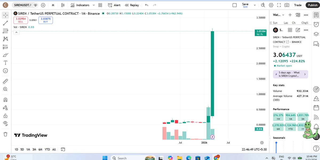Image resolution: width=320 pixels, height=160 pixels.
Task: Open the notifications bell in sidebar
Action: click(x=316, y=126)
